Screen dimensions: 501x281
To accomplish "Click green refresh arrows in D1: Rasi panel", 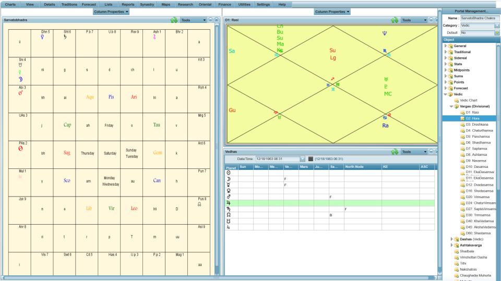I will [x=395, y=20].
